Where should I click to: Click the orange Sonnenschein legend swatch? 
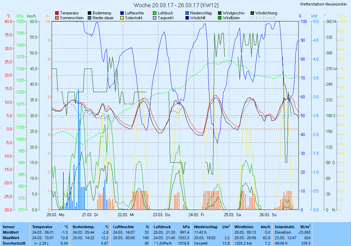point(57,18)
